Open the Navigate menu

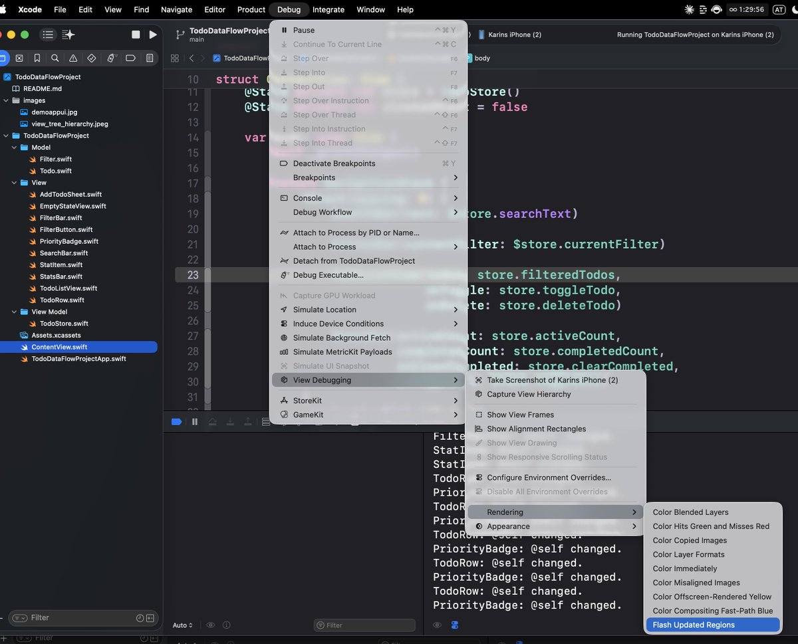pyautogui.click(x=176, y=9)
